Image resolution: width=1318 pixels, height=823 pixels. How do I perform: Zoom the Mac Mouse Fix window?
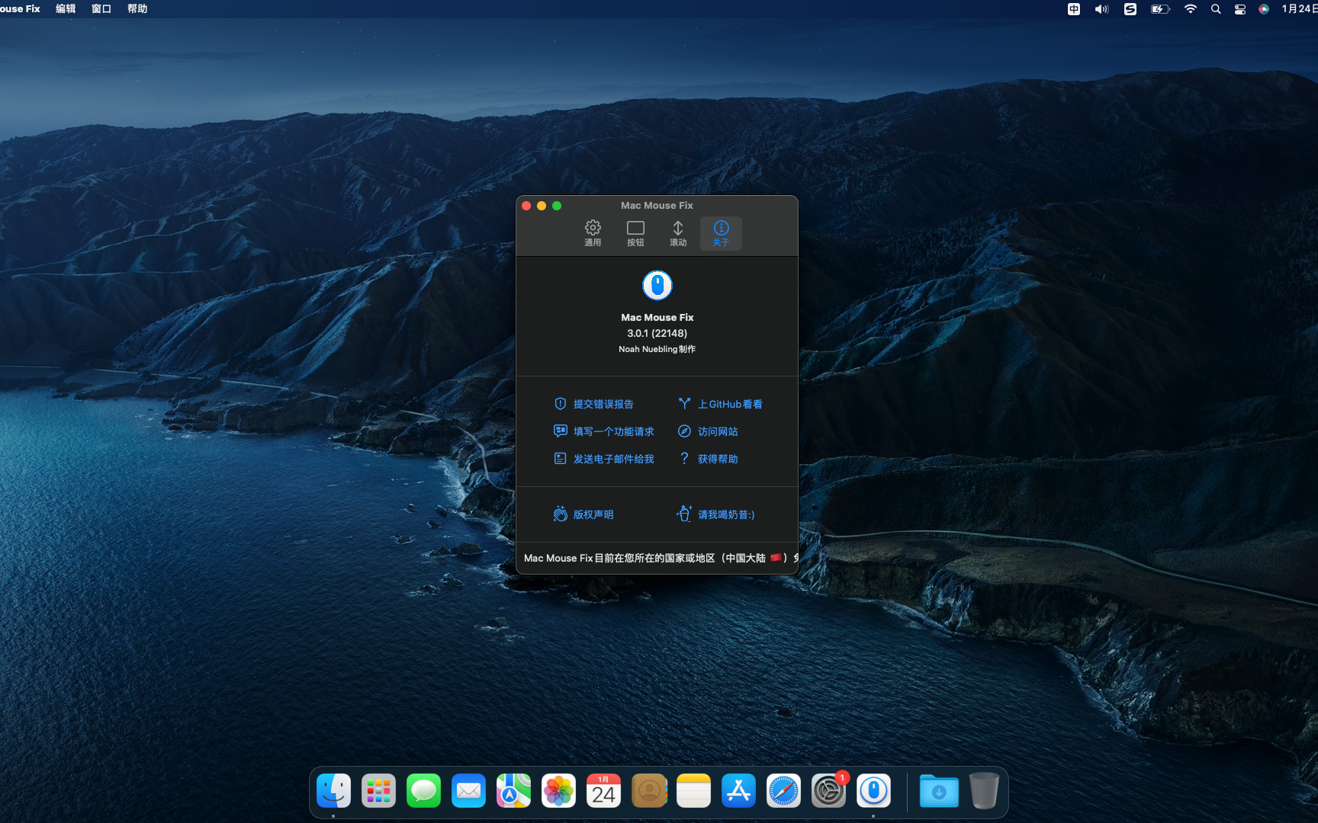557,206
